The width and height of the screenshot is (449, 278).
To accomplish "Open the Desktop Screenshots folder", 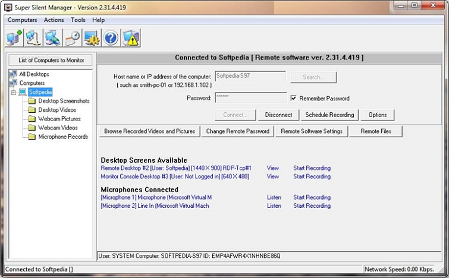I will point(64,101).
